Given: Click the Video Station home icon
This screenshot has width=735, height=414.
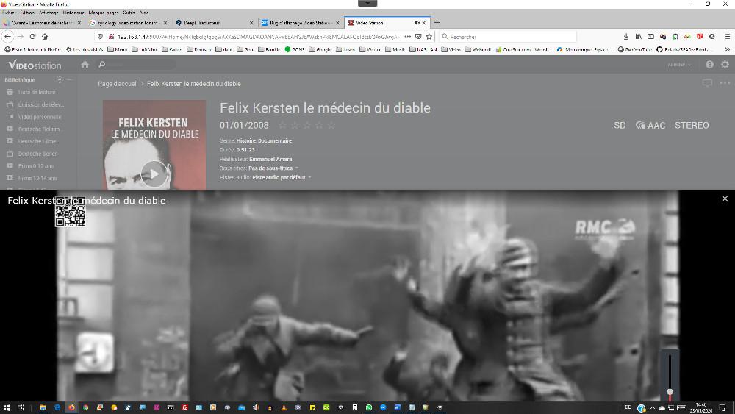Looking at the screenshot, I should click(x=85, y=64).
